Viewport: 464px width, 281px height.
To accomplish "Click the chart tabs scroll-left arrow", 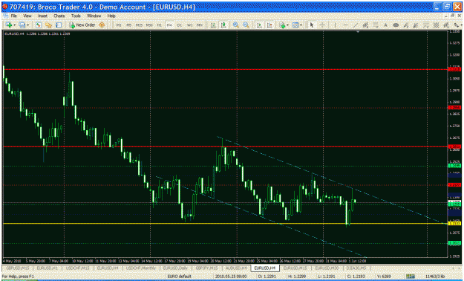I will (453, 268).
